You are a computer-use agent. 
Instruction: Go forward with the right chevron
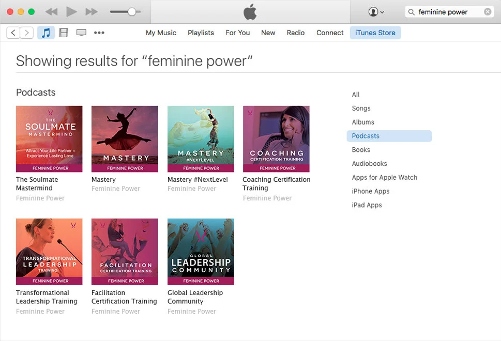pos(27,33)
